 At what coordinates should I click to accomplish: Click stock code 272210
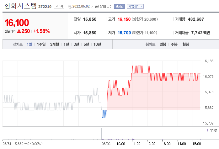pyautogui.click(x=45, y=7)
